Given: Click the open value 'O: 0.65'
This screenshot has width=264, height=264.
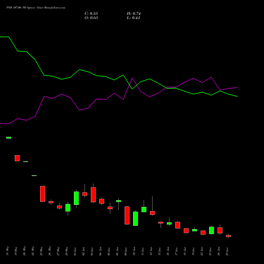Looking at the screenshot, I should click(x=91, y=18).
